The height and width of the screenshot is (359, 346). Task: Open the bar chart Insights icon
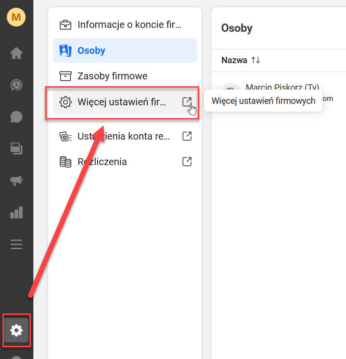pyautogui.click(x=17, y=212)
